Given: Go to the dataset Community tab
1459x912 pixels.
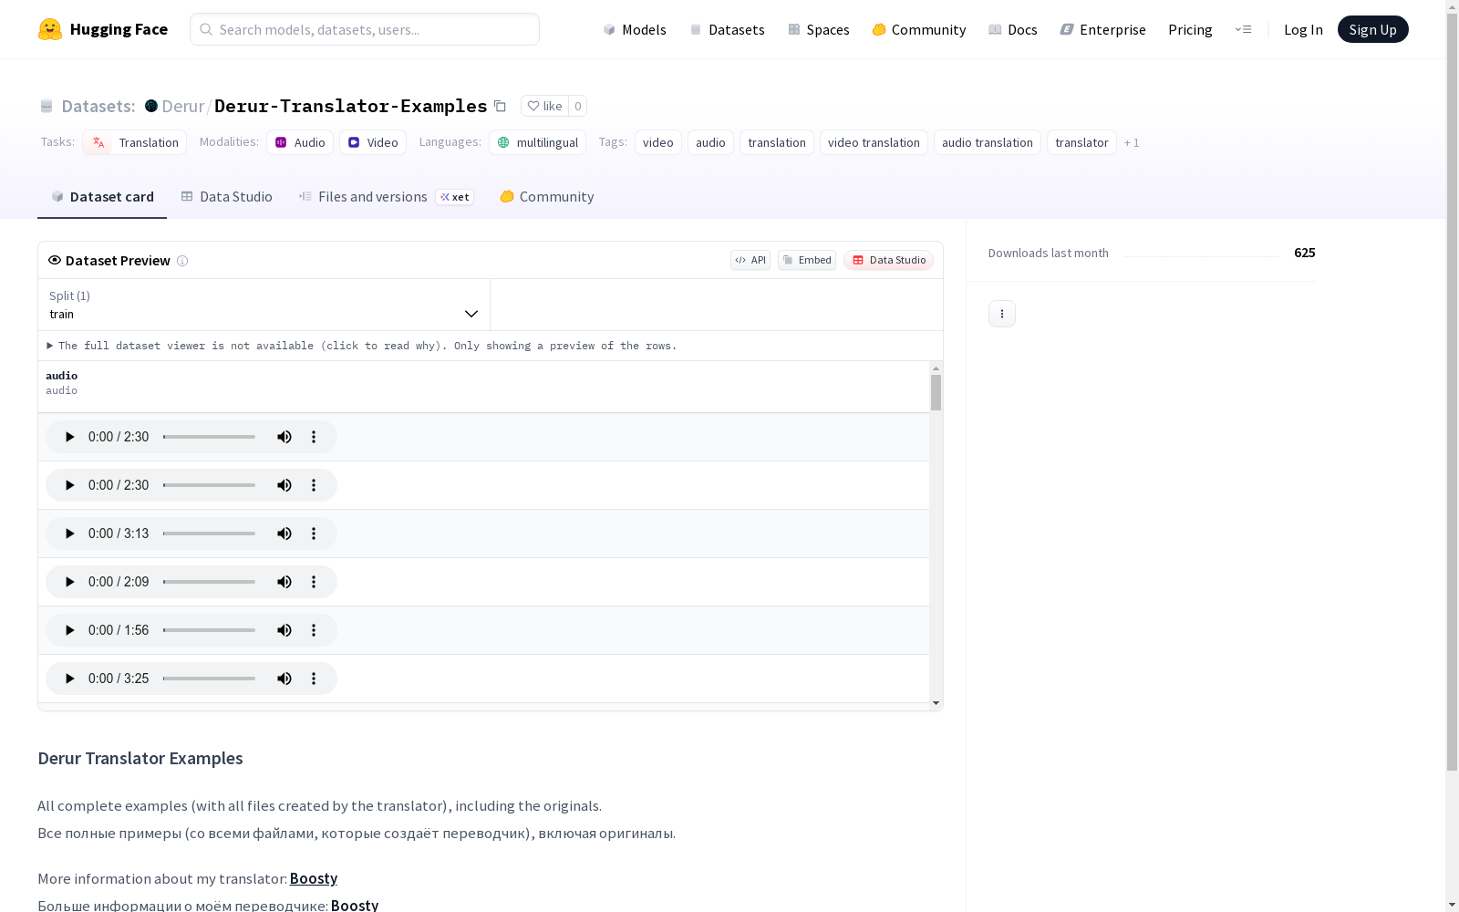Looking at the screenshot, I should click(x=547, y=197).
